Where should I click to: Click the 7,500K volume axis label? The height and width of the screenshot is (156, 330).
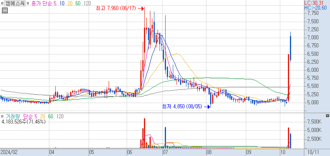tap(314, 122)
